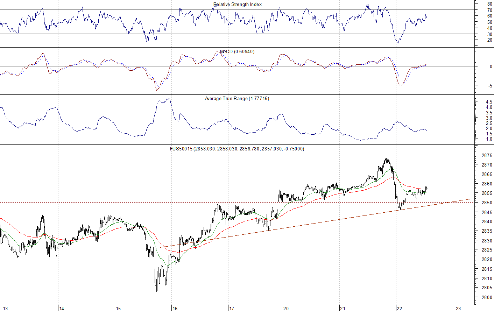The image size is (494, 311).
Task: Click the ATR axis value 2.0
Action: tap(489, 128)
